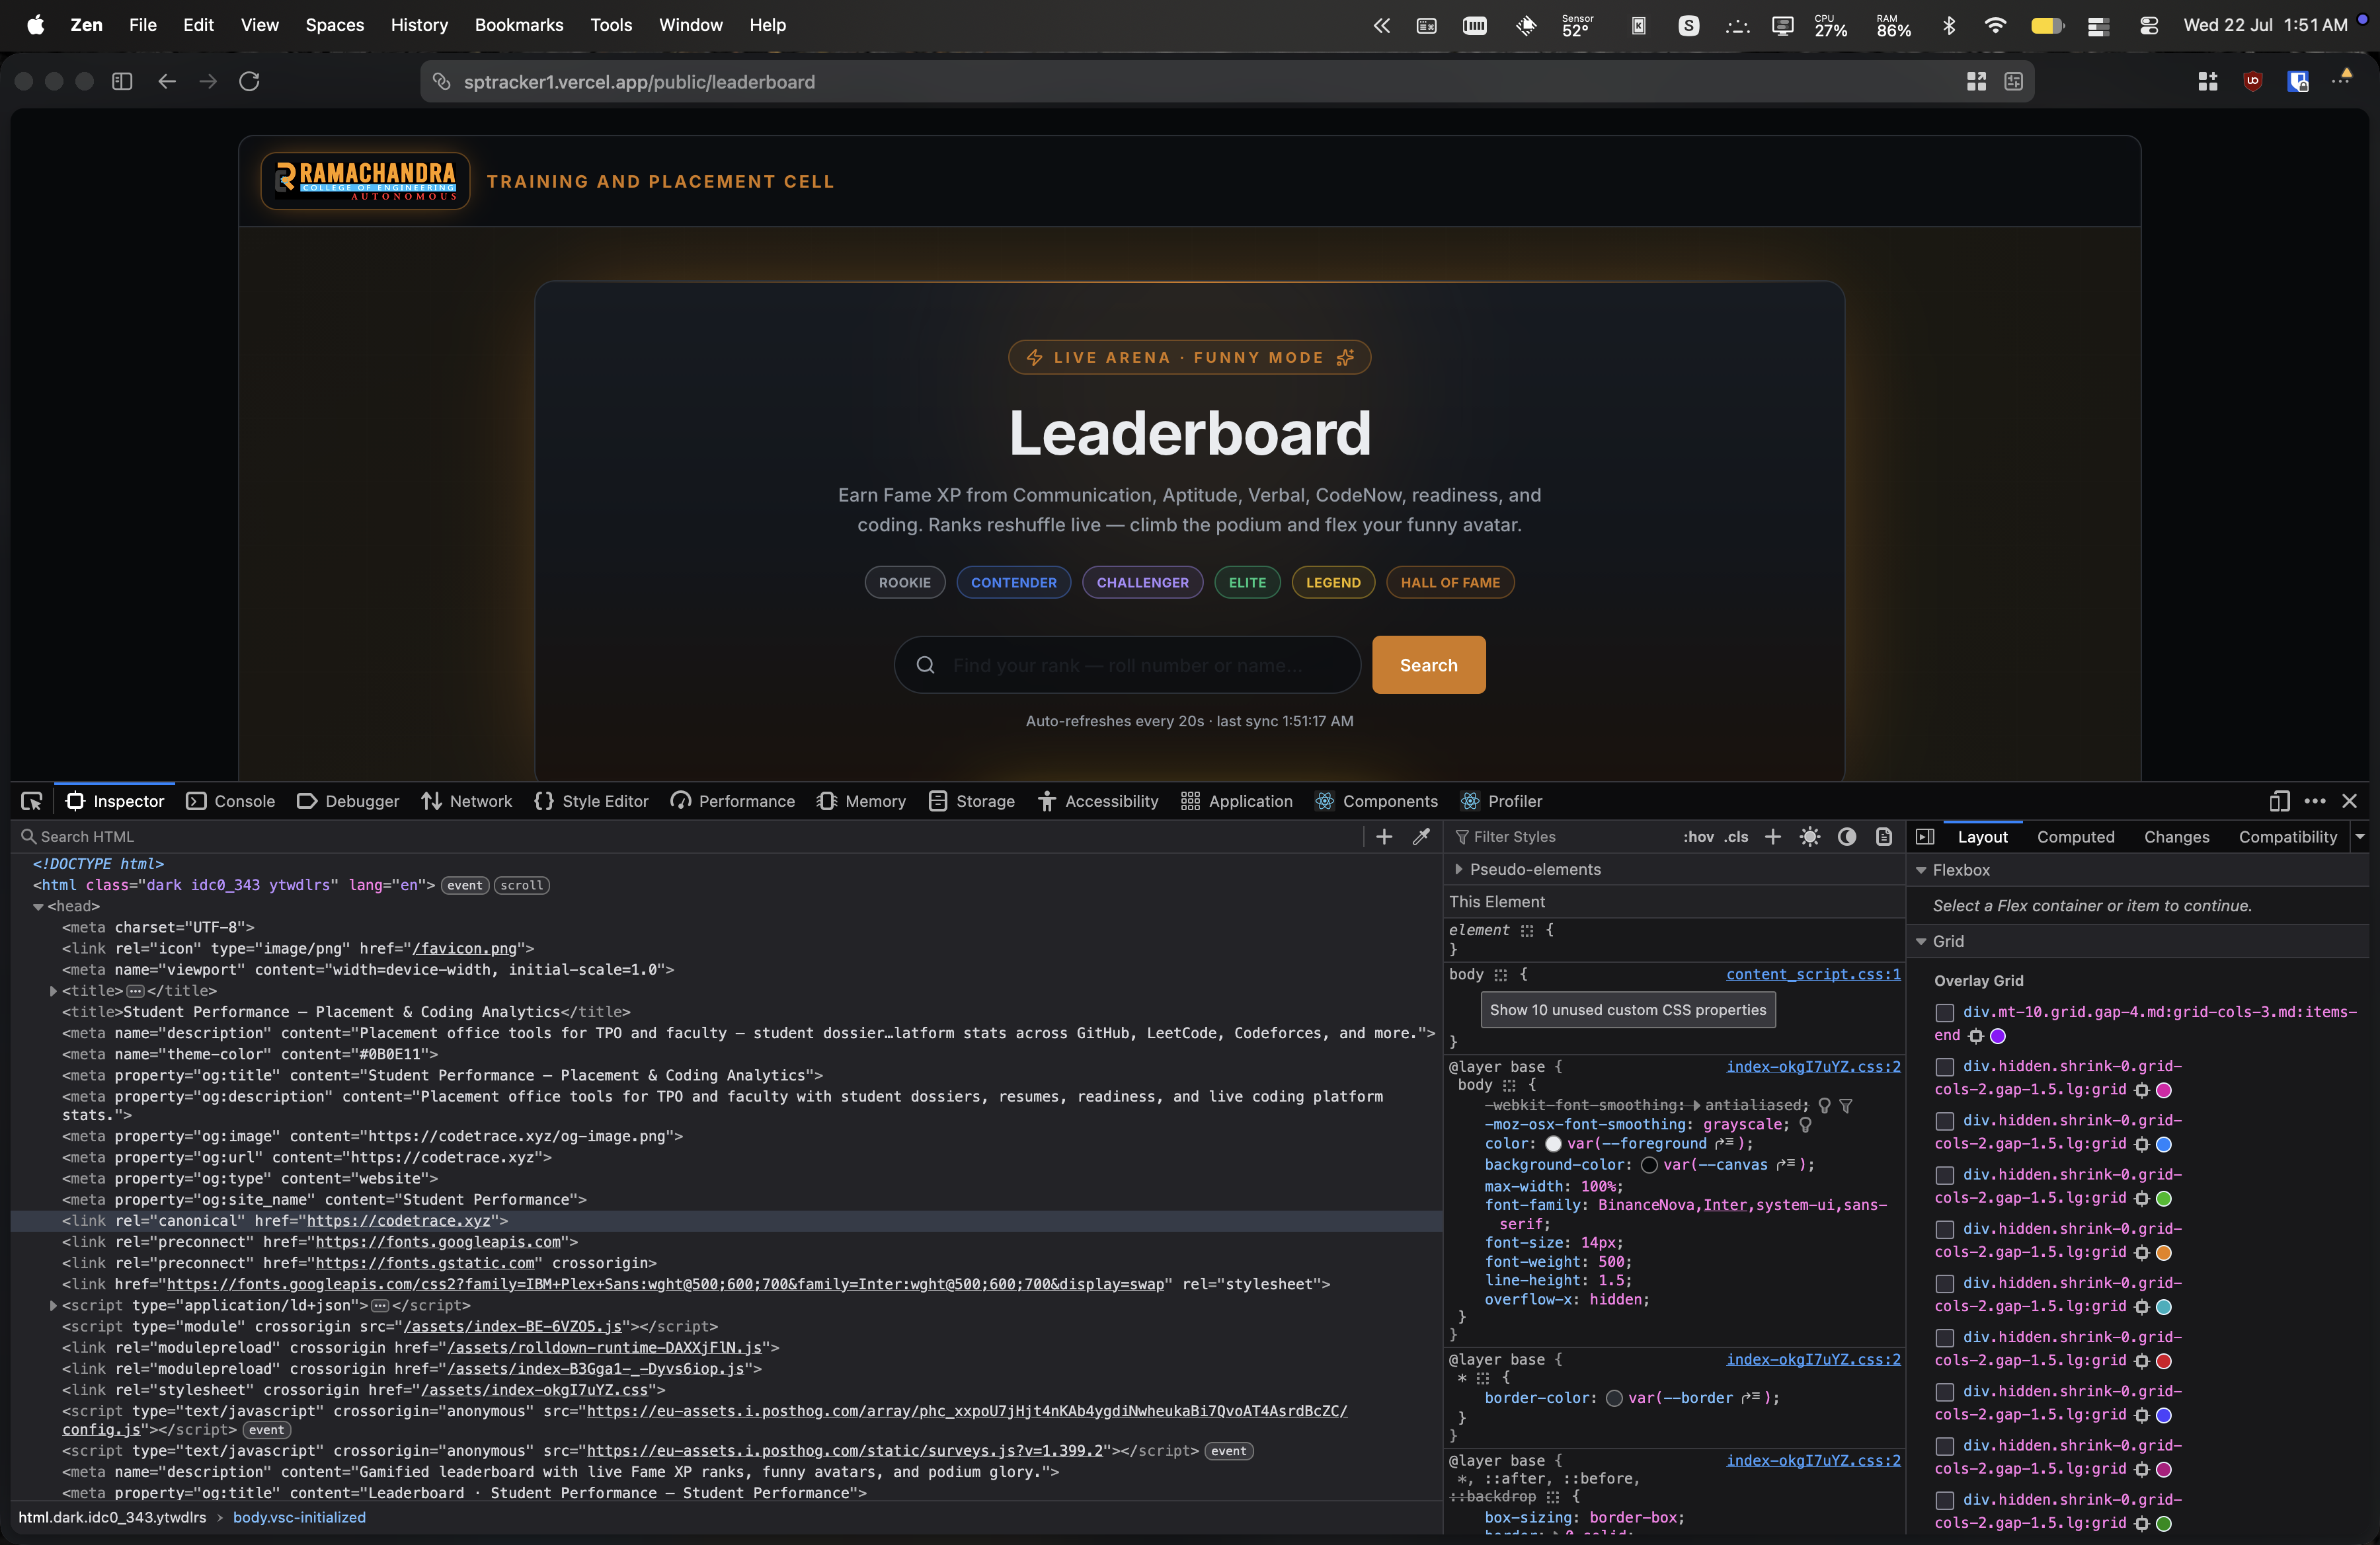Open the Computed sidebar tab
Viewport: 2380px width, 1545px height.
pyautogui.click(x=2075, y=837)
